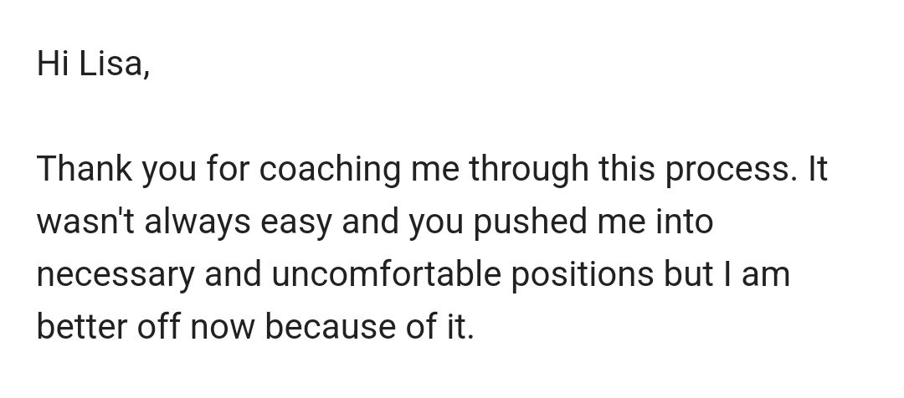Place cursor on the word "Hi"

coord(53,63)
